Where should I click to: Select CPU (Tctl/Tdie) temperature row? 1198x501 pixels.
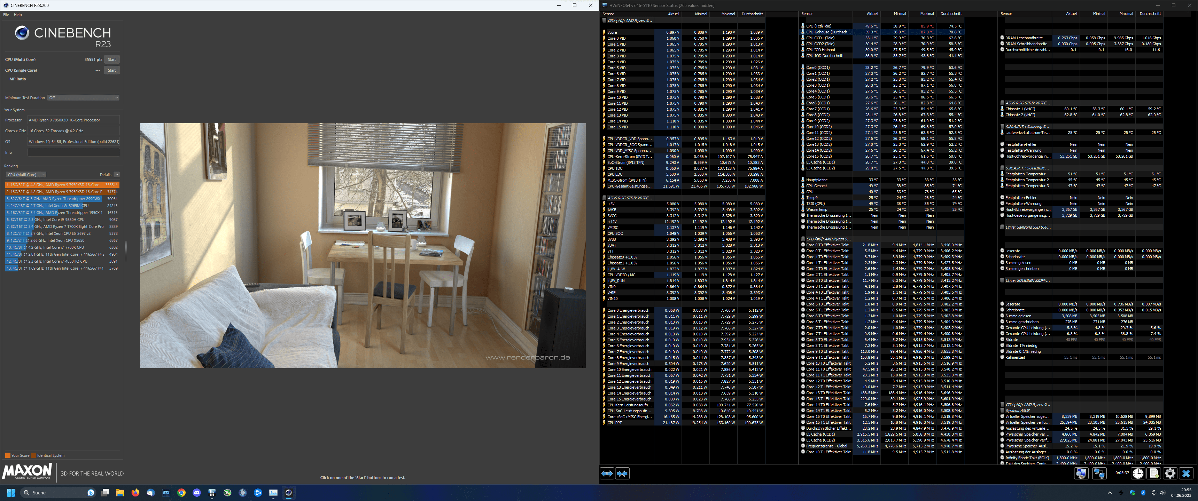[882, 26]
